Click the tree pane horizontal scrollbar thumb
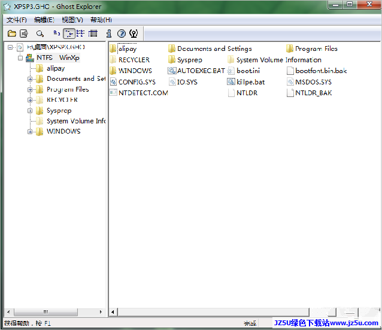This screenshot has height=330, width=382. click(46, 311)
